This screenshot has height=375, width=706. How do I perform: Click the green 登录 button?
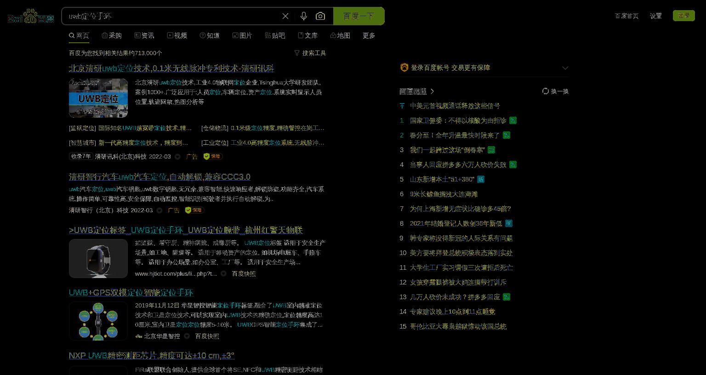(x=684, y=16)
